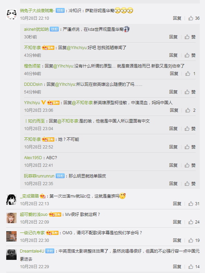Open Dreamtale4U's username link
This screenshot has height=273, width=205.
[32, 251]
